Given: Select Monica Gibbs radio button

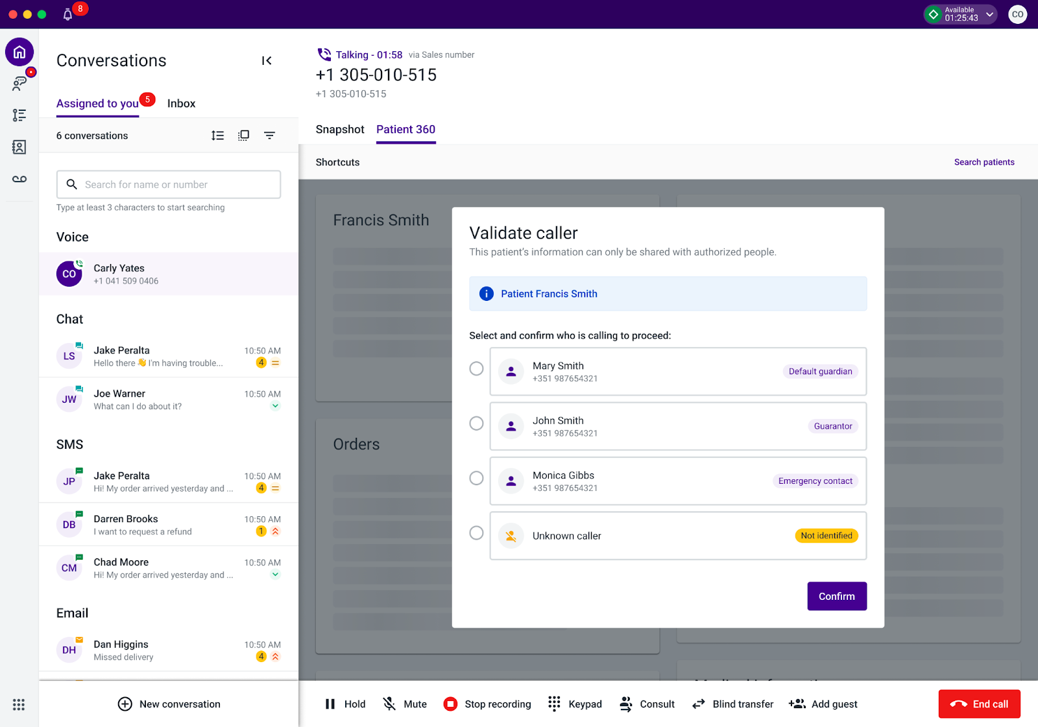Looking at the screenshot, I should click(476, 478).
